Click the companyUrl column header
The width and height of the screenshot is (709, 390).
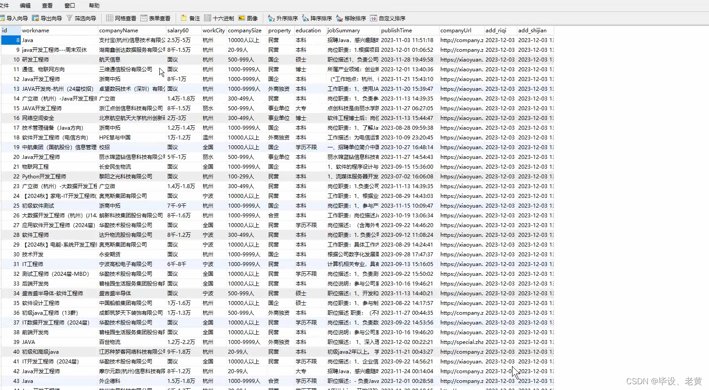[x=462, y=31]
